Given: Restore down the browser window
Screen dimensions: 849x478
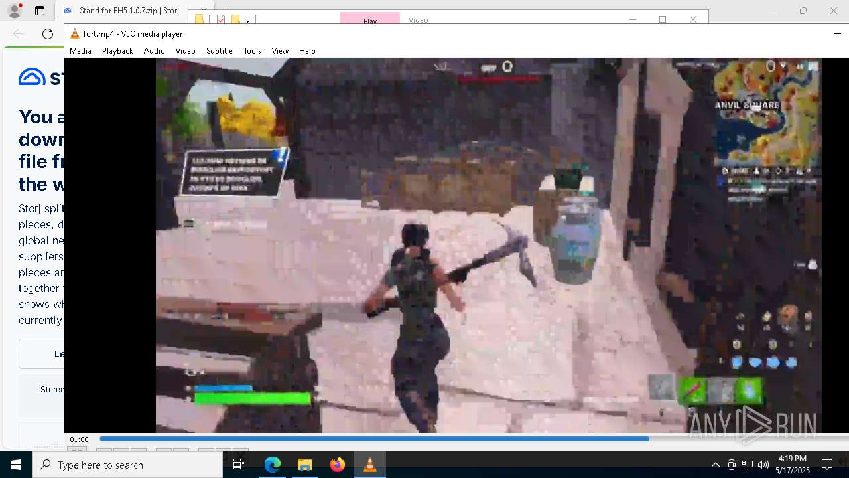Looking at the screenshot, I should (x=803, y=11).
